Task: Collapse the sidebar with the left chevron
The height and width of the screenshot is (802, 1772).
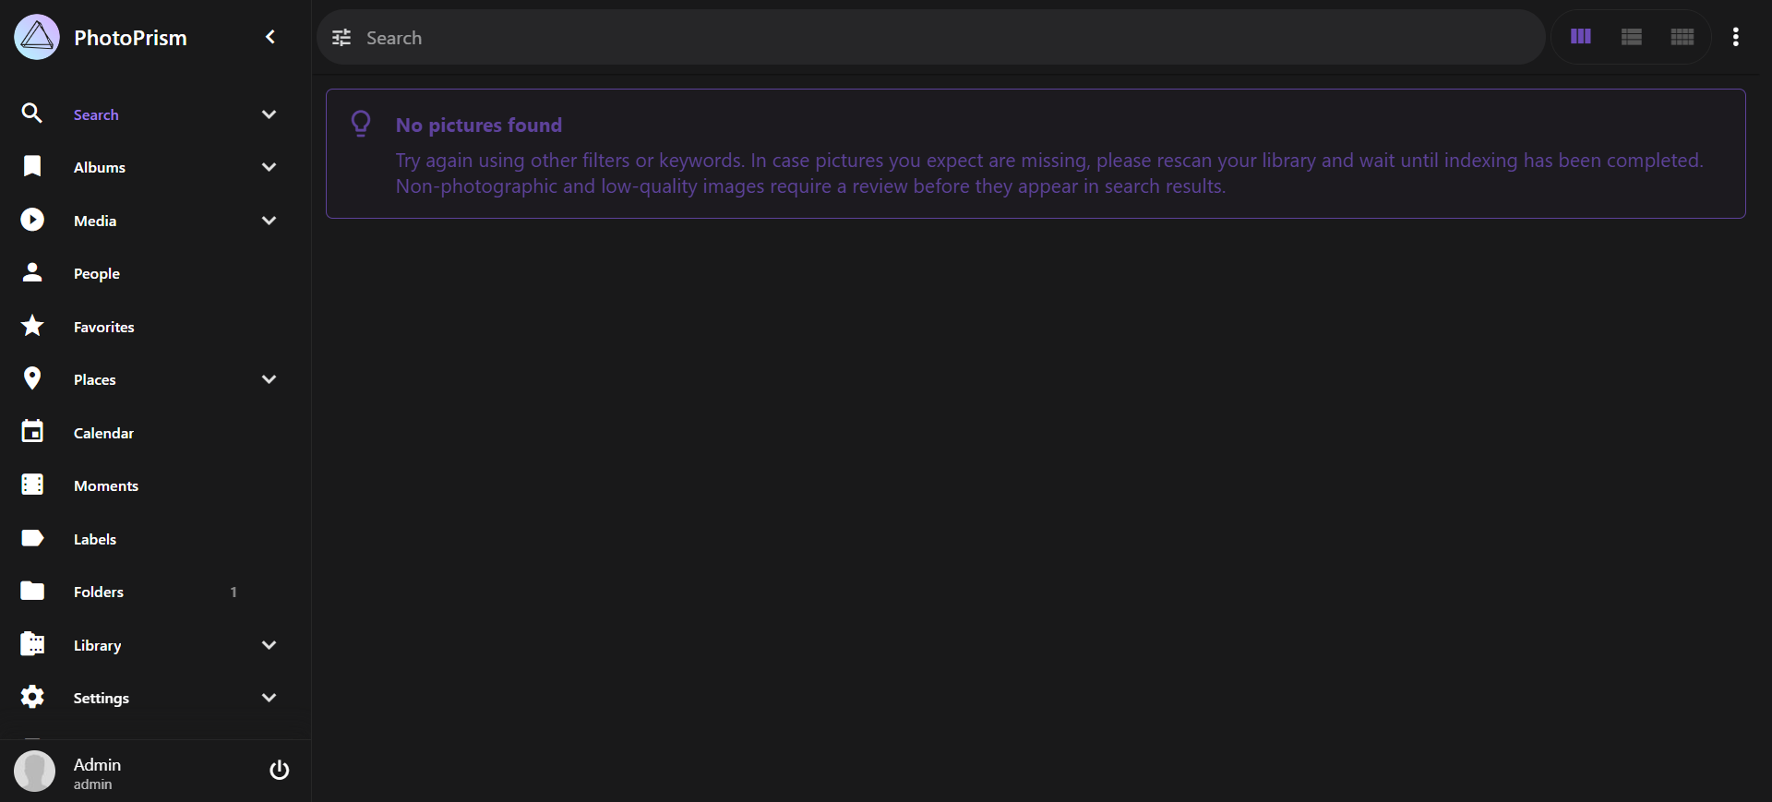Action: tap(270, 37)
